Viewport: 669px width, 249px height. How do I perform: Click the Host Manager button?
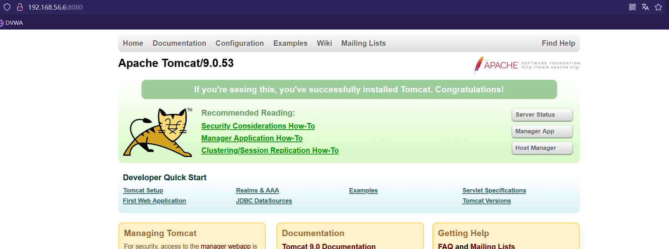[542, 148]
